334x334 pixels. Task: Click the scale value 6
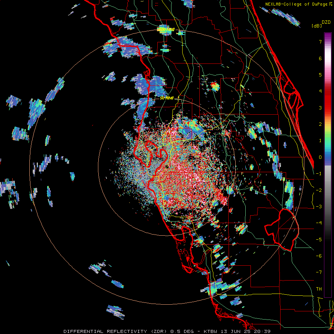(x=320, y=58)
